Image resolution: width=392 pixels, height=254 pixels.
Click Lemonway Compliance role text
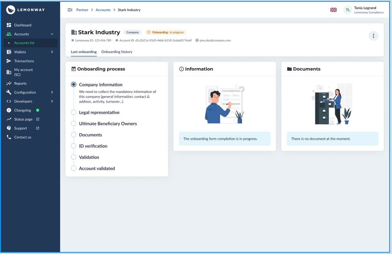[x=369, y=12]
